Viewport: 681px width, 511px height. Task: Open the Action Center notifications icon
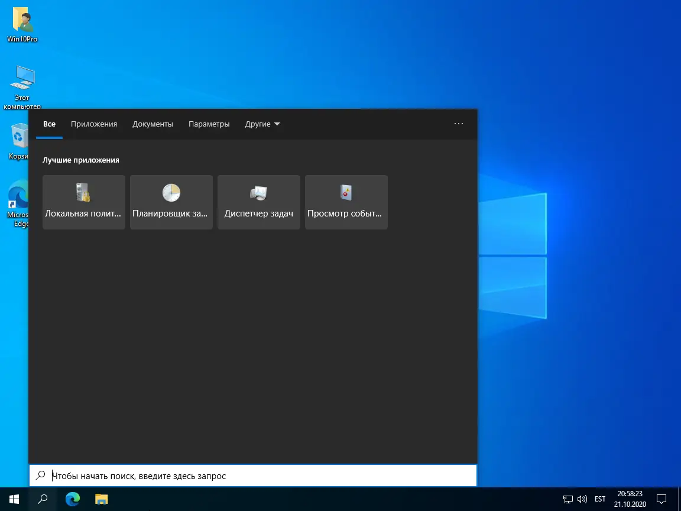pyautogui.click(x=661, y=499)
